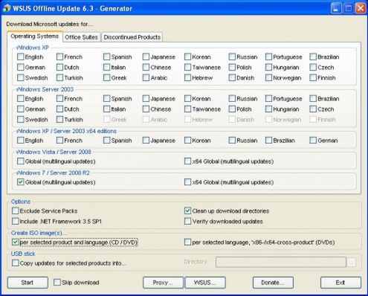
Task: Open the Discontinued Products tab
Action: coord(132,37)
